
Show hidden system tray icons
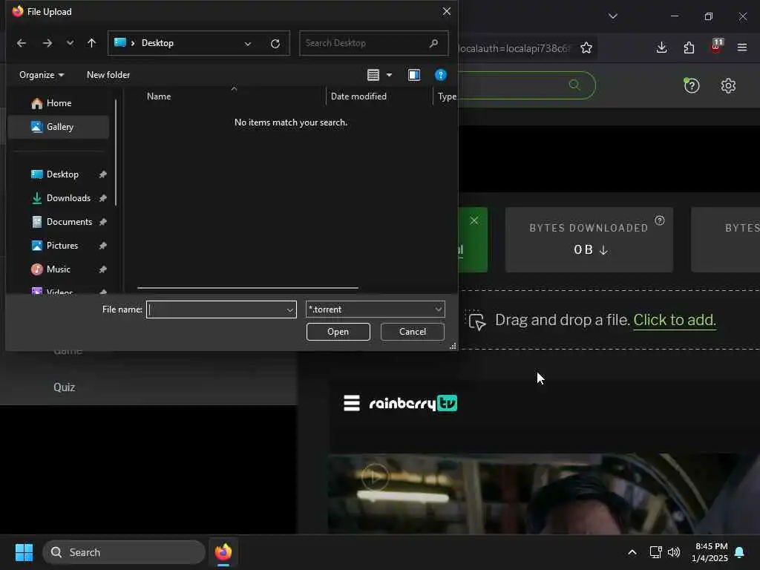pos(632,552)
